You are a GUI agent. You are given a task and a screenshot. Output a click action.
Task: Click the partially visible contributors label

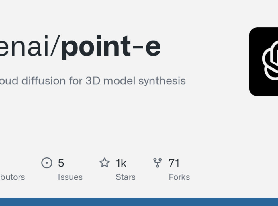[x=12, y=177]
